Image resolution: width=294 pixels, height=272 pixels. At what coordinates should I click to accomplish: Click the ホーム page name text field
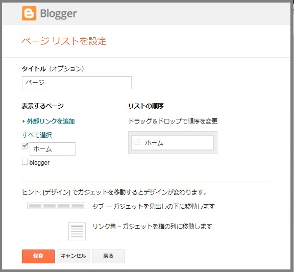pyautogui.click(x=53, y=149)
